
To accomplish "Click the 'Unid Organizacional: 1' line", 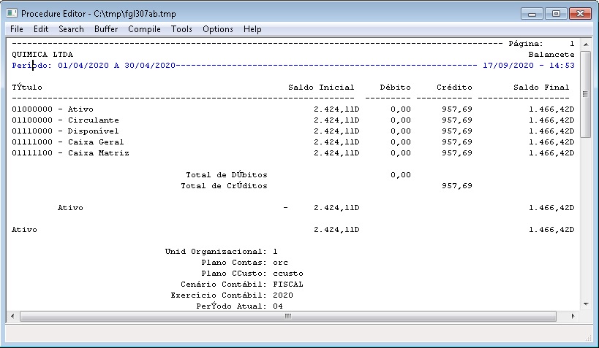I will coord(221,252).
